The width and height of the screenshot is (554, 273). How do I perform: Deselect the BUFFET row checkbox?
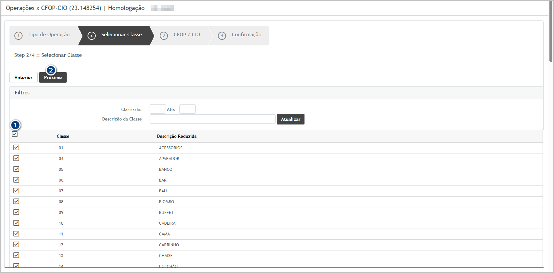click(16, 212)
